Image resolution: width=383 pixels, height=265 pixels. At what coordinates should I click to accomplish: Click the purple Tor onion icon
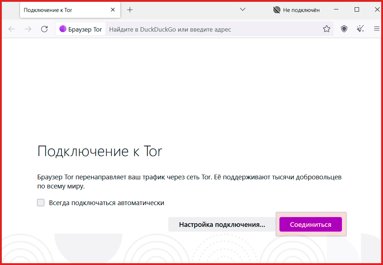63,29
